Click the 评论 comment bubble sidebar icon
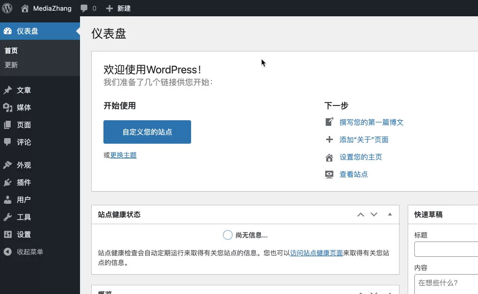The image size is (478, 294). pos(8,142)
